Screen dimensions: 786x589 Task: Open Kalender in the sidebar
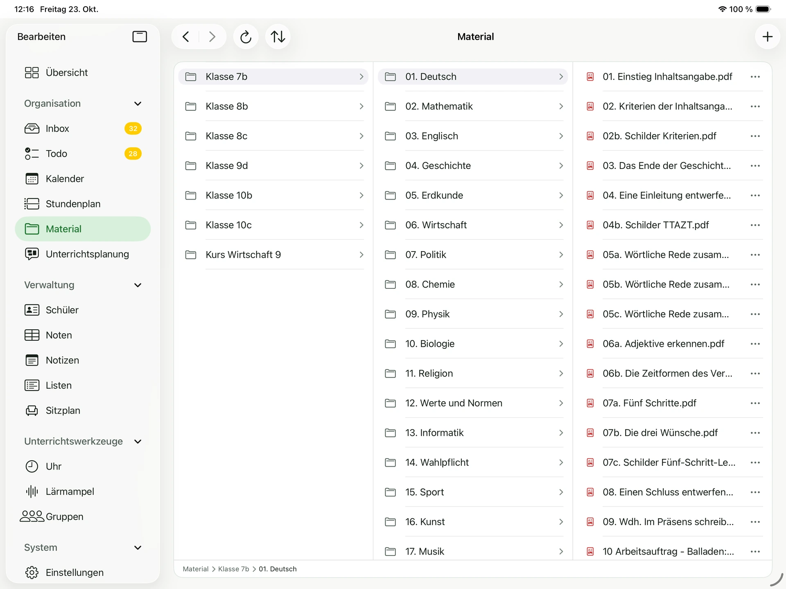coord(82,179)
